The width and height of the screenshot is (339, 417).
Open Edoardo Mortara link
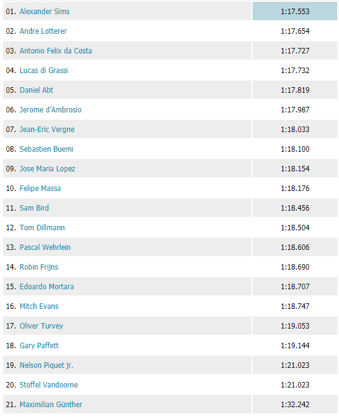coord(47,287)
